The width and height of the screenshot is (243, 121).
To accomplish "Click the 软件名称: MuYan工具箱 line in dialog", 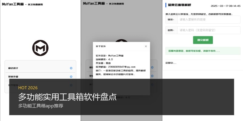I will point(110,56).
